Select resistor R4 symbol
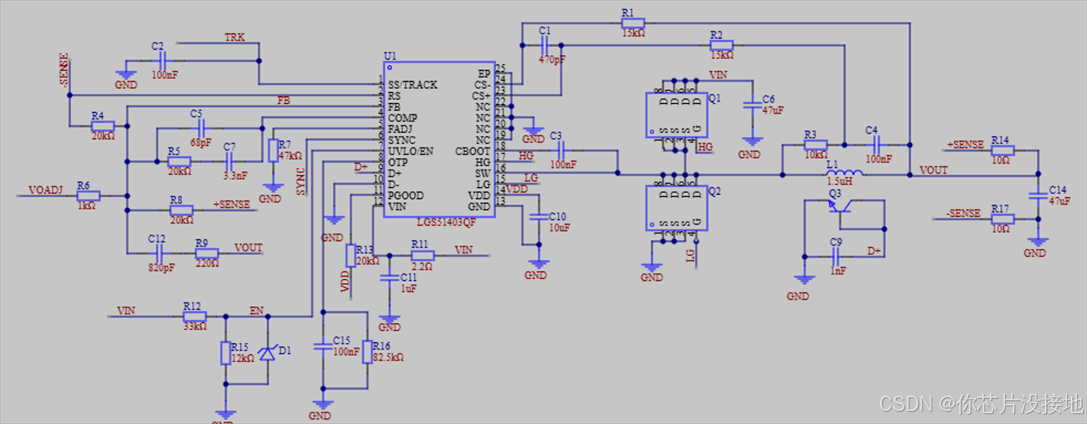 (x=102, y=126)
